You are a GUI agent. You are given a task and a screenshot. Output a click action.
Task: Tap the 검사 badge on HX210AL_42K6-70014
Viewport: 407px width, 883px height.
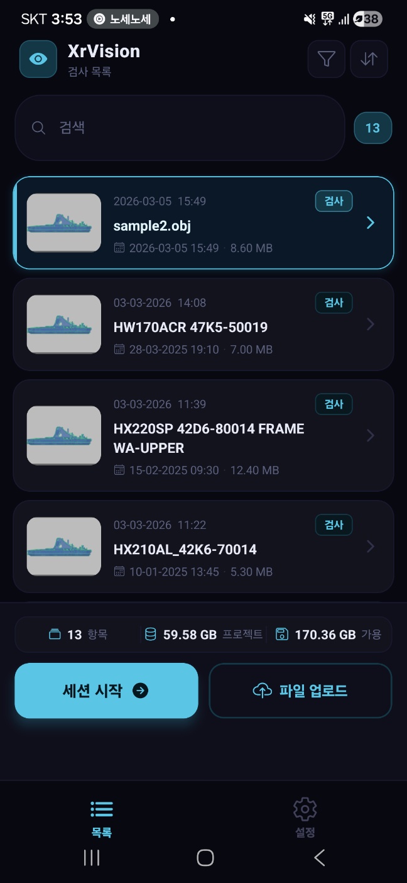[x=334, y=525]
